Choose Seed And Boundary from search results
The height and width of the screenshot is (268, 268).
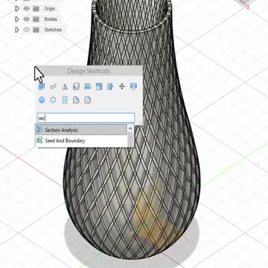(x=81, y=141)
